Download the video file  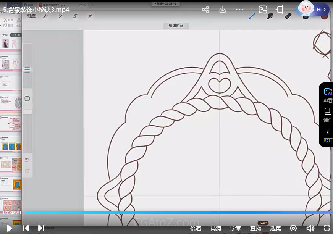pos(223,10)
